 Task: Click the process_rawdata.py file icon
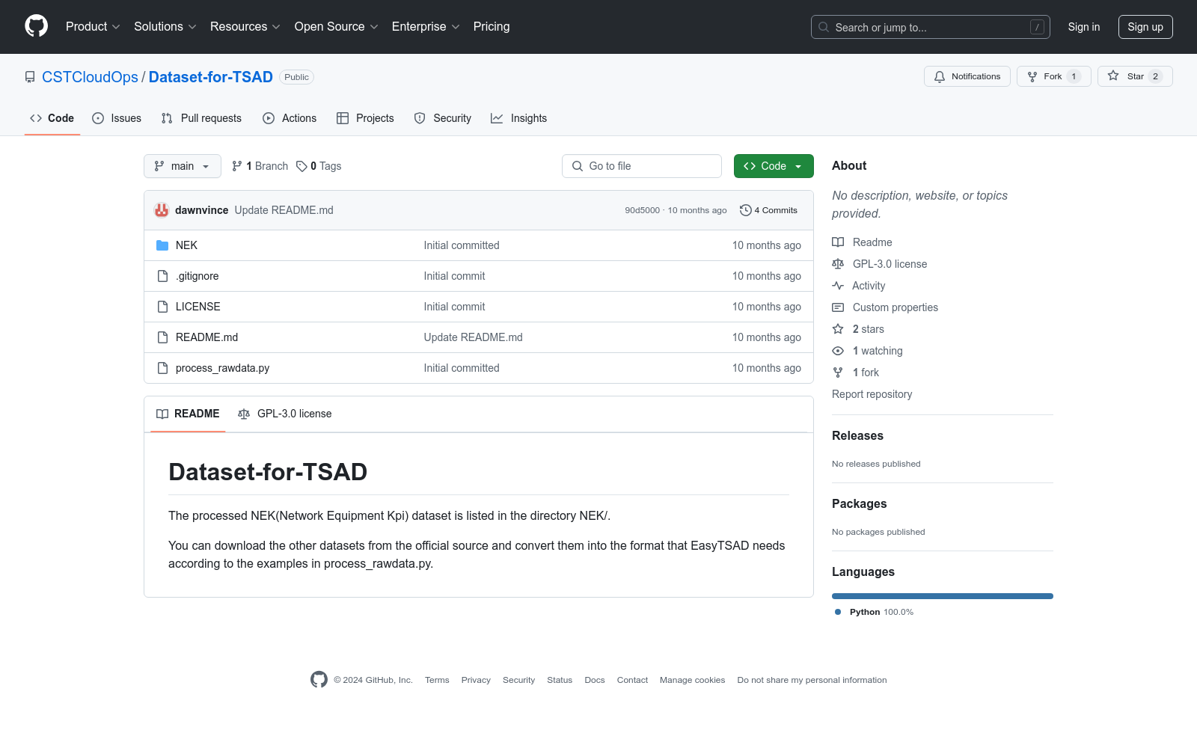pyautogui.click(x=162, y=368)
